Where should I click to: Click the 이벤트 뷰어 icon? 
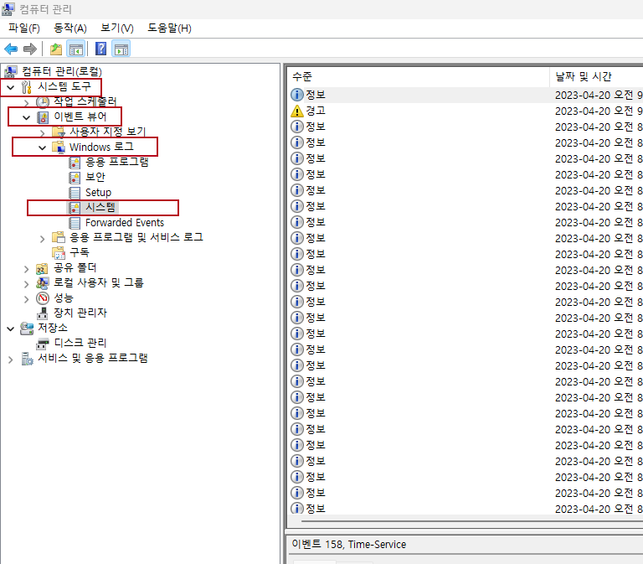(x=43, y=117)
